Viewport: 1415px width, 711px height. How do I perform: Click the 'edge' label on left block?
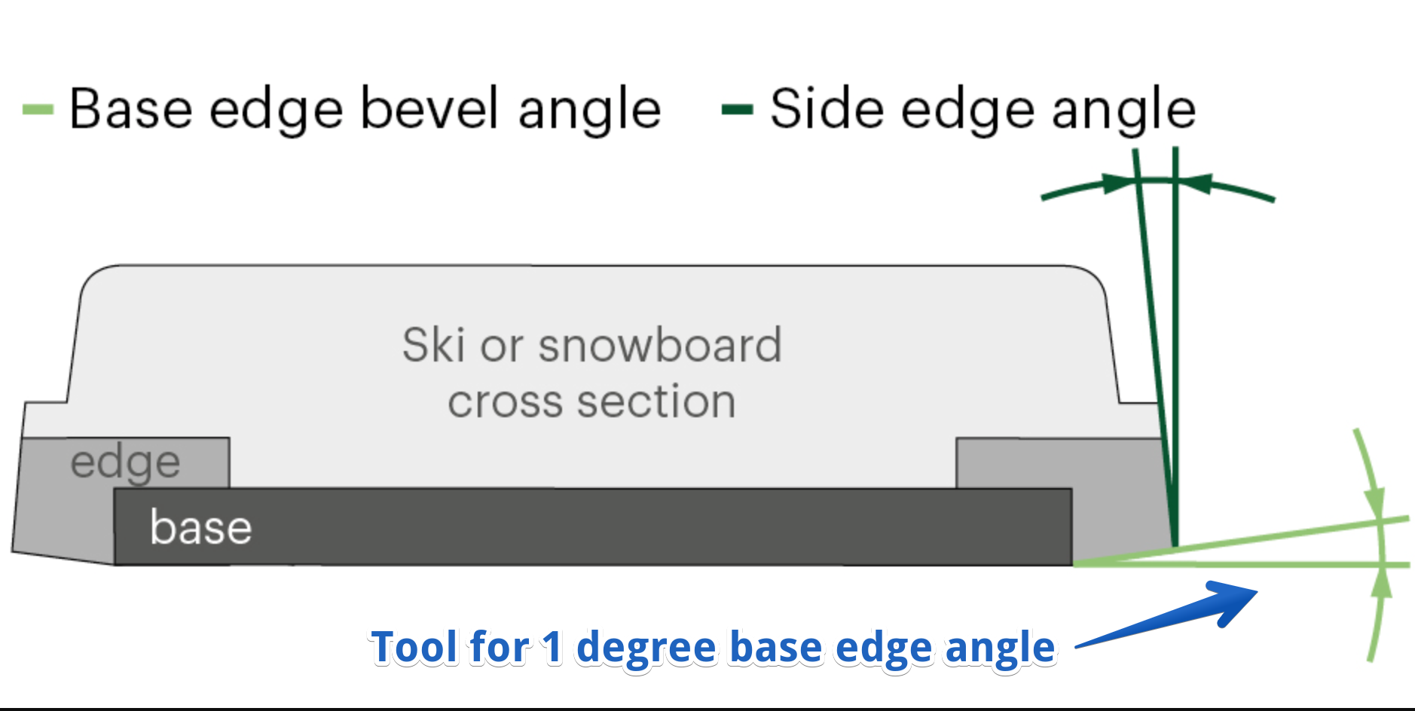pyautogui.click(x=125, y=462)
